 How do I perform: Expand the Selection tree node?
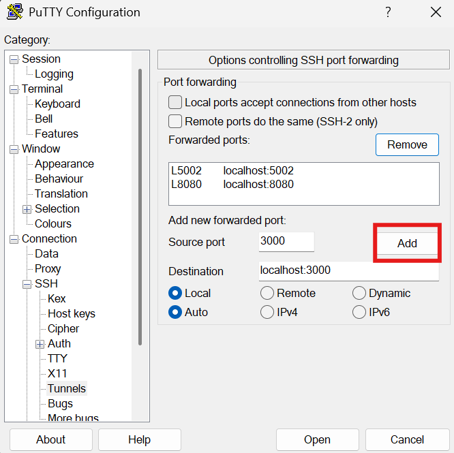(27, 209)
